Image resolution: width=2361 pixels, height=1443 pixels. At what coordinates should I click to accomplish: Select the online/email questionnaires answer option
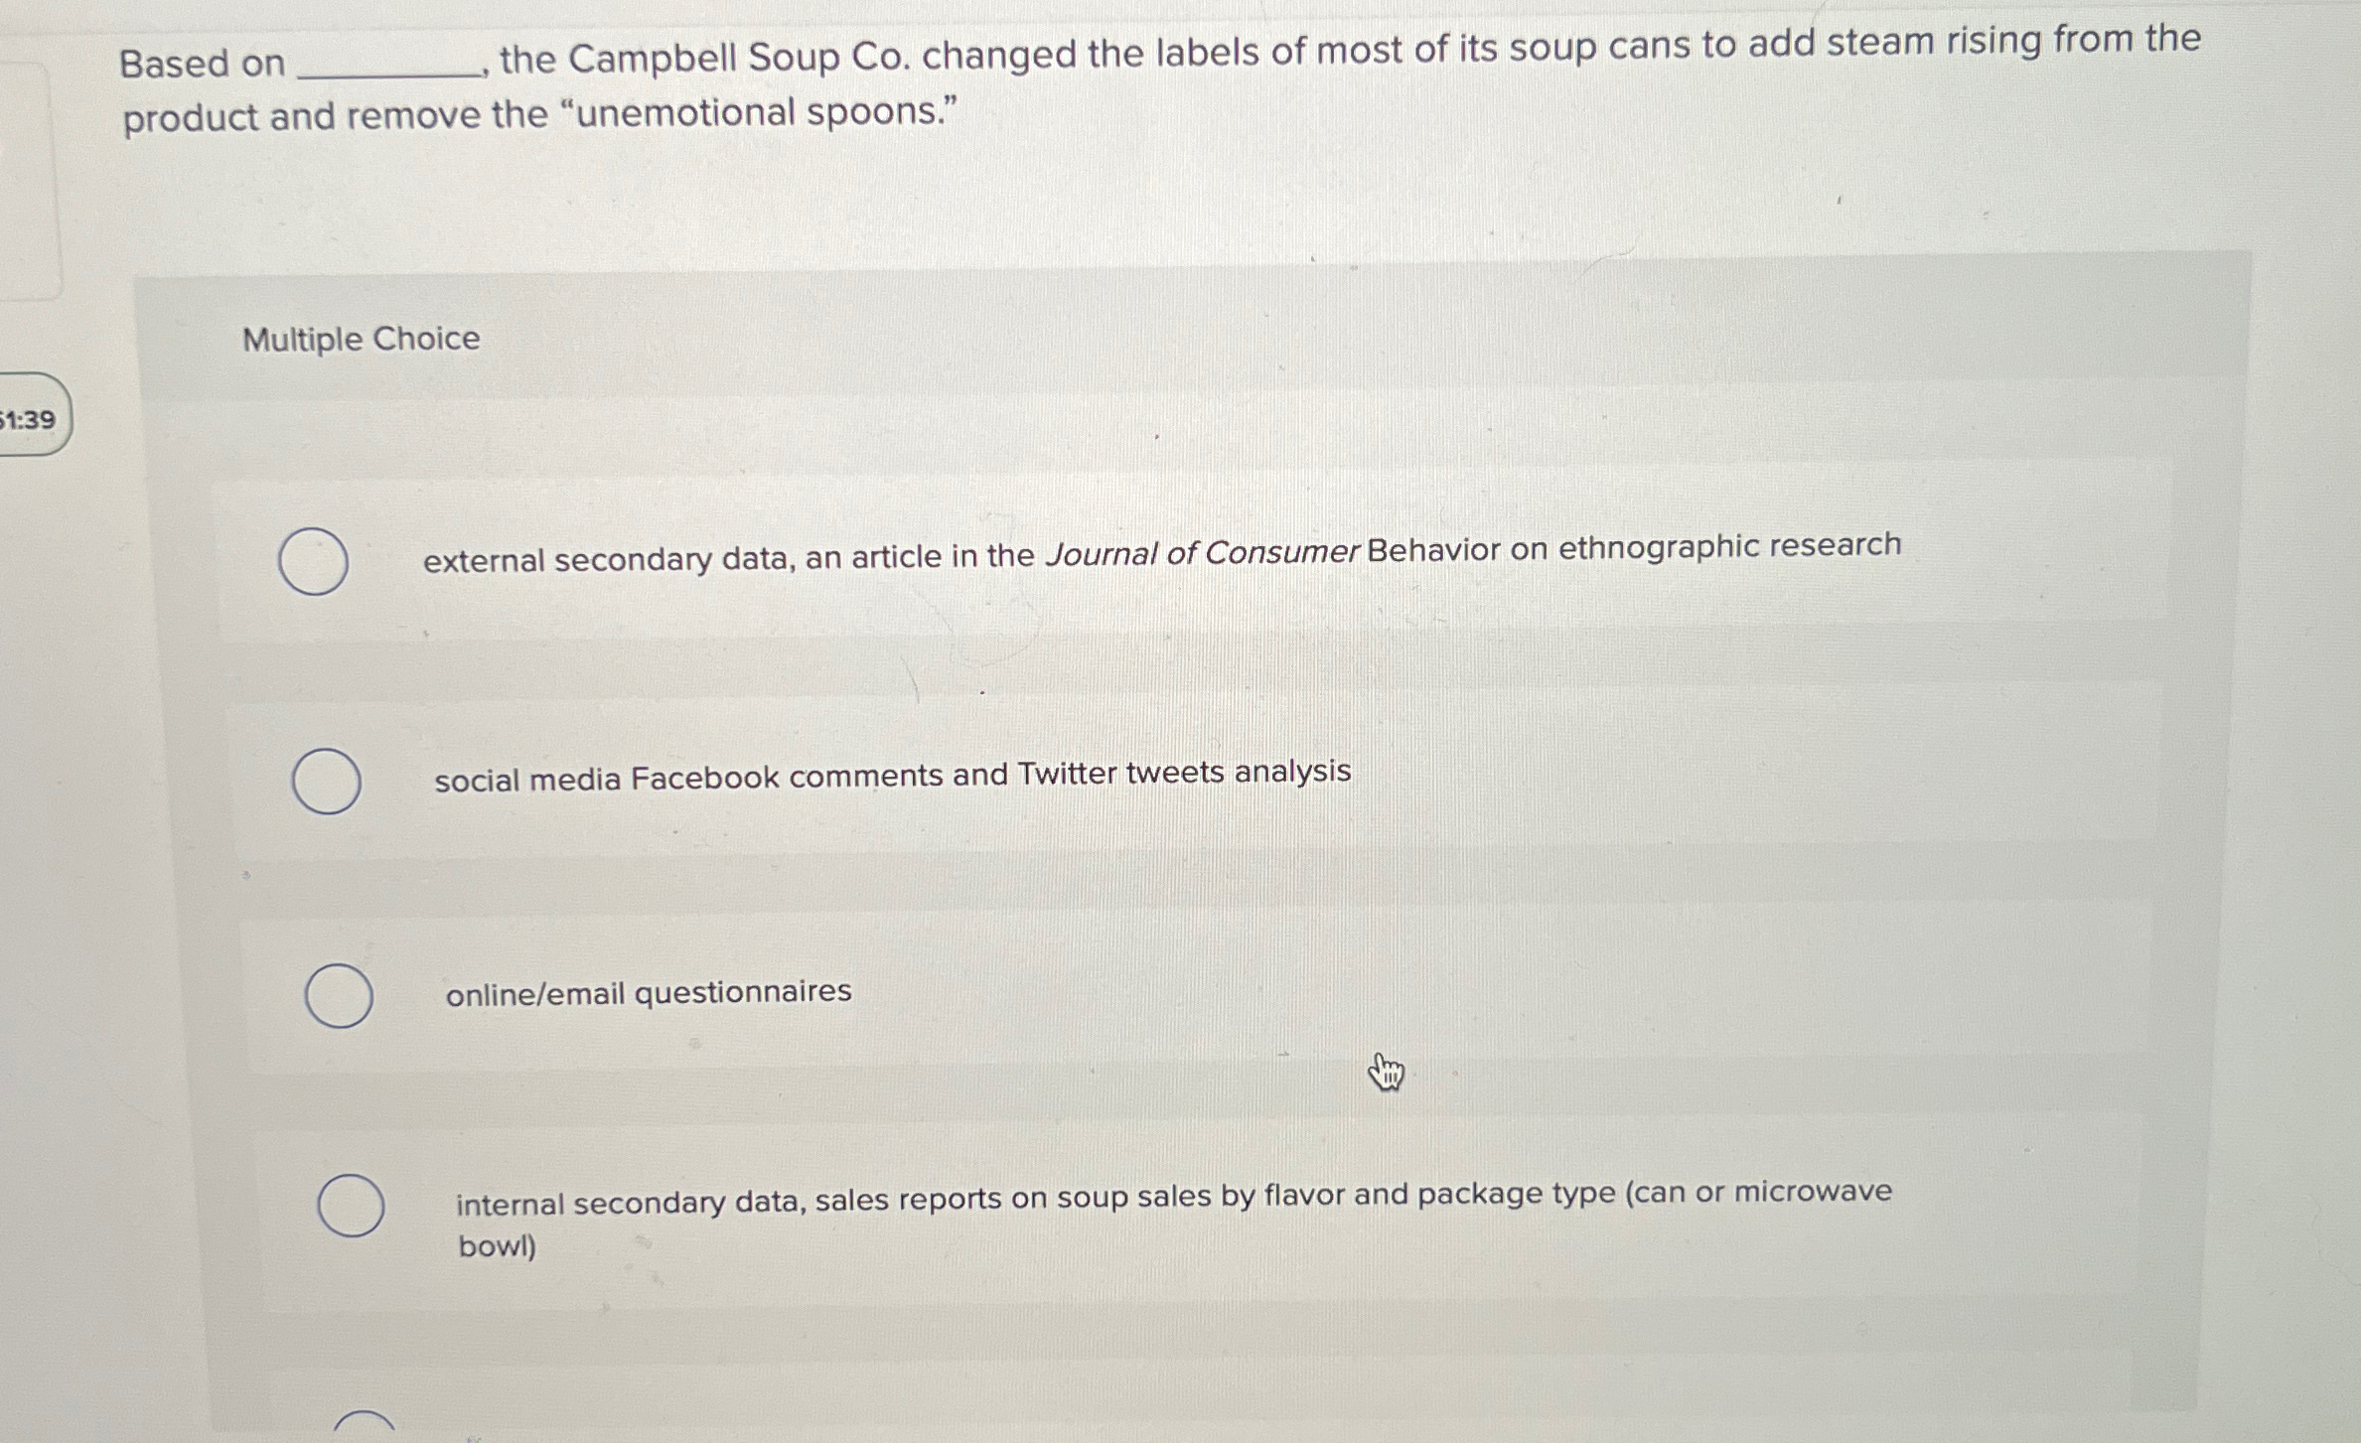click(x=338, y=992)
